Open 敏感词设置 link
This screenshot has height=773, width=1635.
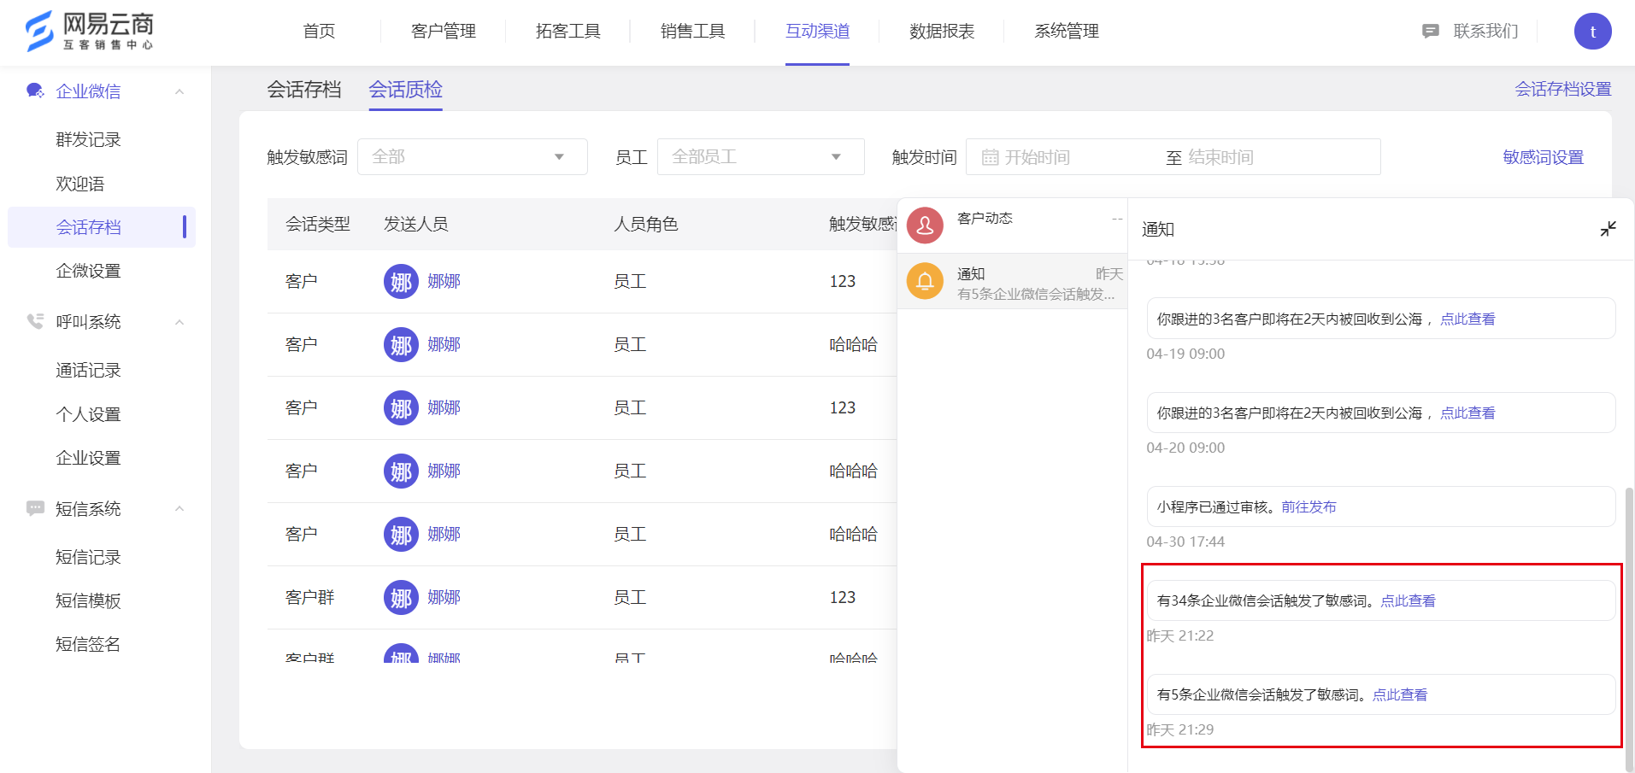1543,157
